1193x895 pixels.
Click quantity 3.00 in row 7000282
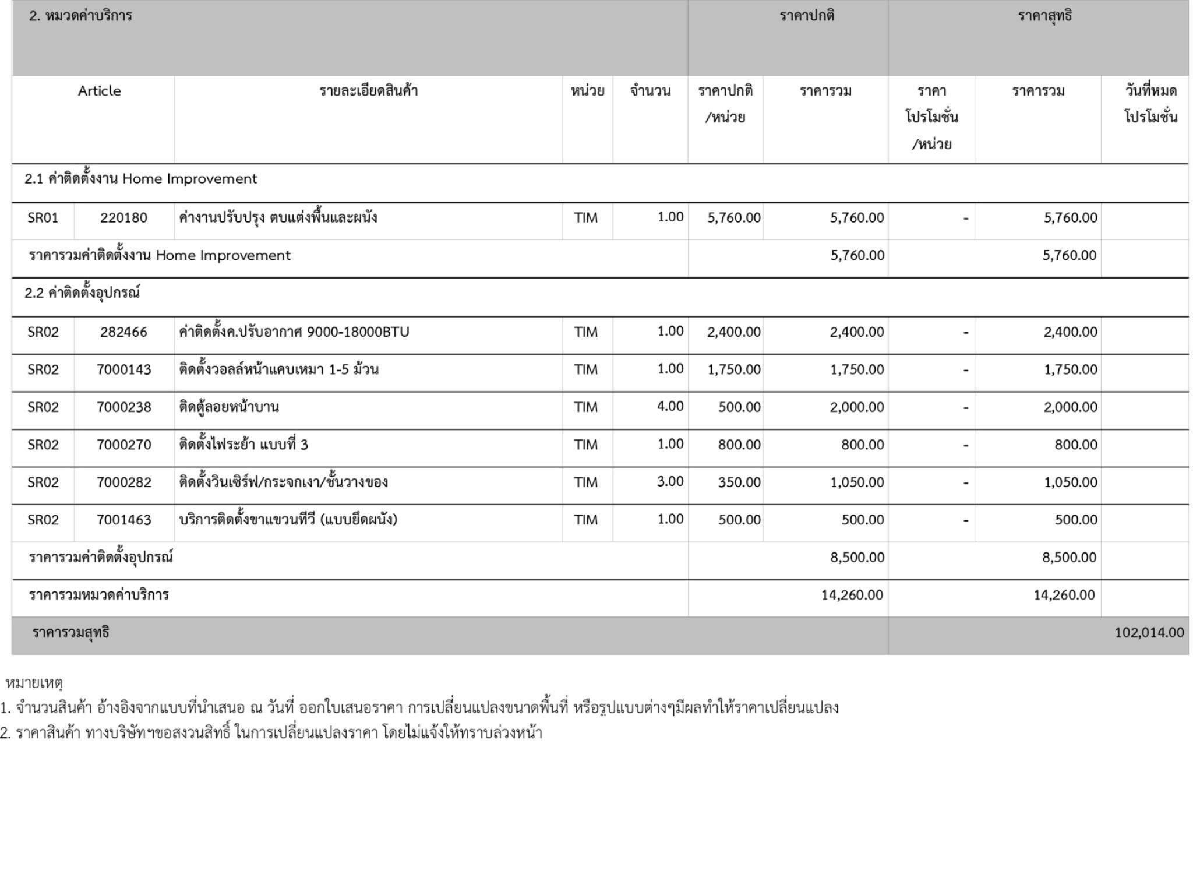tap(670, 481)
